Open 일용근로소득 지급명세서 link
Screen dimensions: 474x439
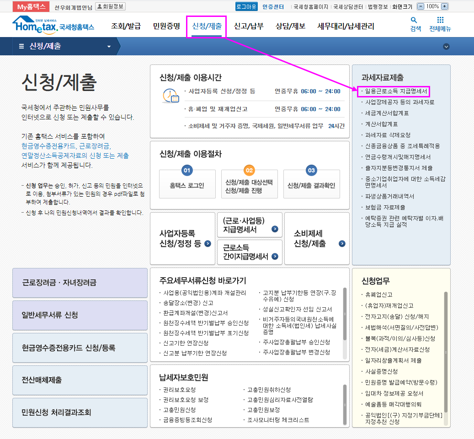click(396, 91)
